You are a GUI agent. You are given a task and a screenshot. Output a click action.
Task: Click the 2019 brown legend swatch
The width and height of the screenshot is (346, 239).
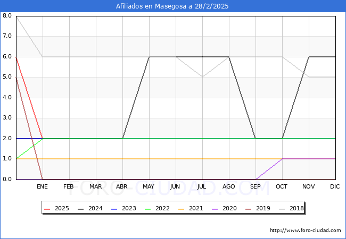(x=249, y=209)
